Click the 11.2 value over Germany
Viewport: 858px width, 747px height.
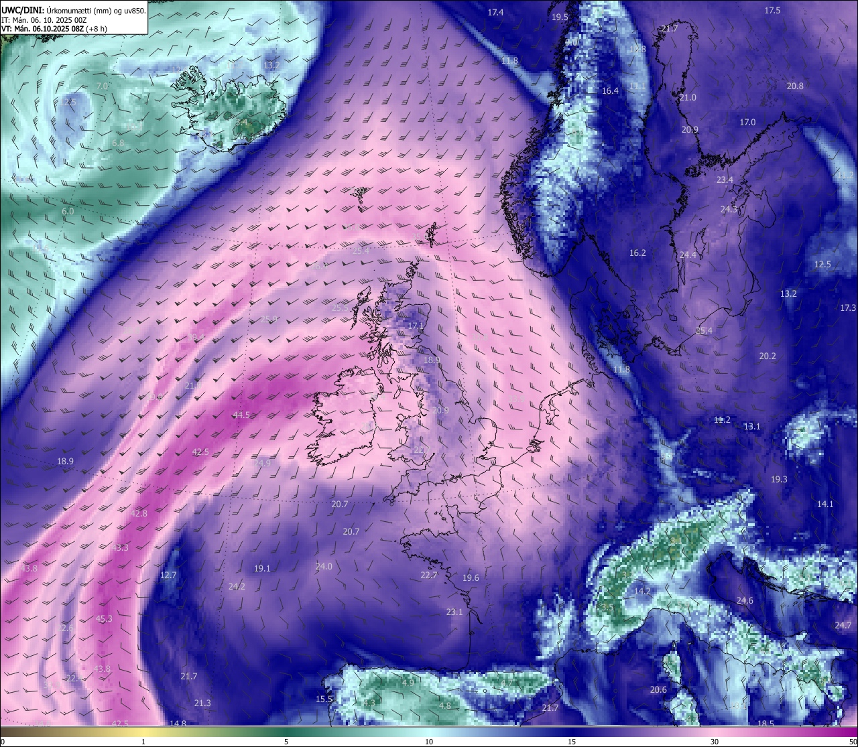(x=723, y=419)
